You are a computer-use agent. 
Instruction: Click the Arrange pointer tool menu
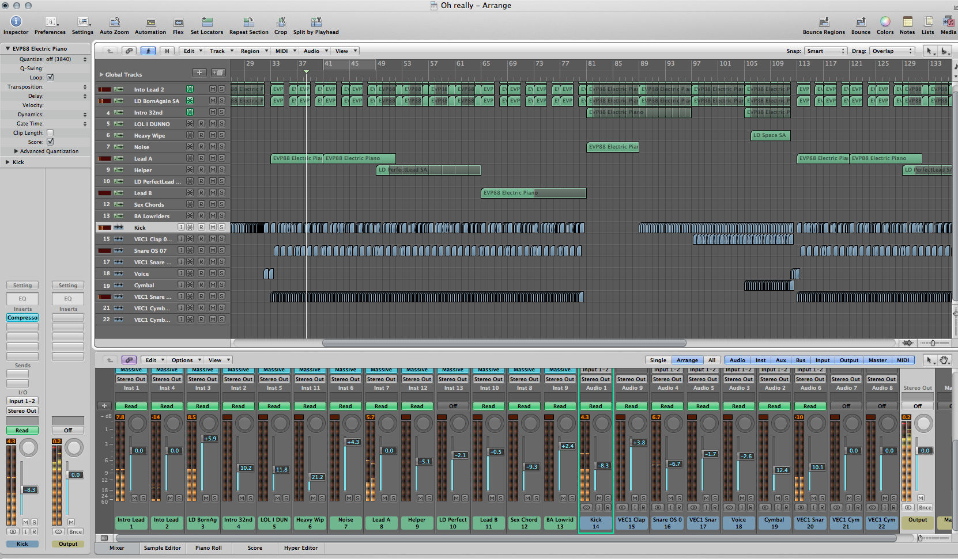pos(930,51)
